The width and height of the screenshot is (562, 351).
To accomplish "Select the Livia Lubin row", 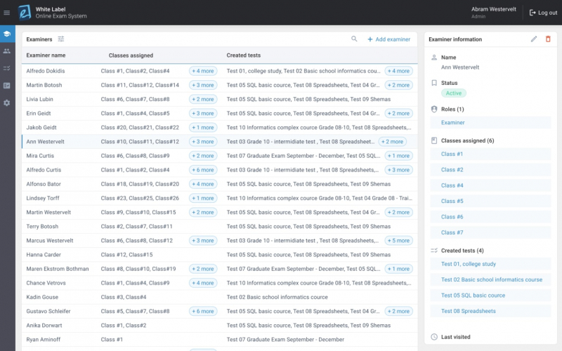I will 219,99.
